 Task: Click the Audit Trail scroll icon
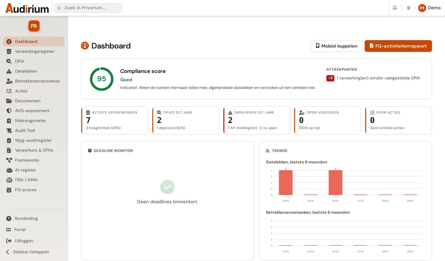click(9, 131)
